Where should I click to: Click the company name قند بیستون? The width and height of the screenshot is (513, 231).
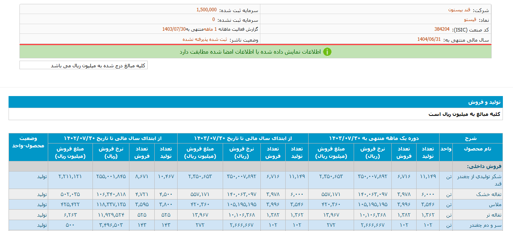(x=459, y=10)
